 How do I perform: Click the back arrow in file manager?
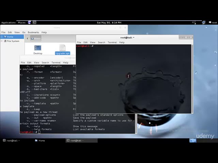click(x=27, y=38)
